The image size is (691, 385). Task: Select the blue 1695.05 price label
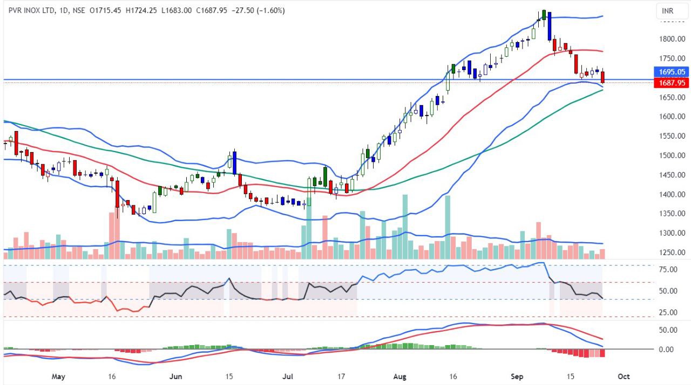point(672,72)
